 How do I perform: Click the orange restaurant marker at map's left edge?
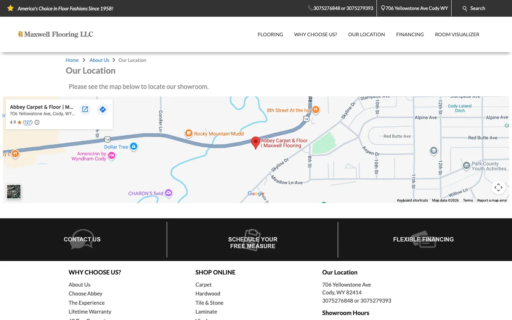[x=15, y=154]
